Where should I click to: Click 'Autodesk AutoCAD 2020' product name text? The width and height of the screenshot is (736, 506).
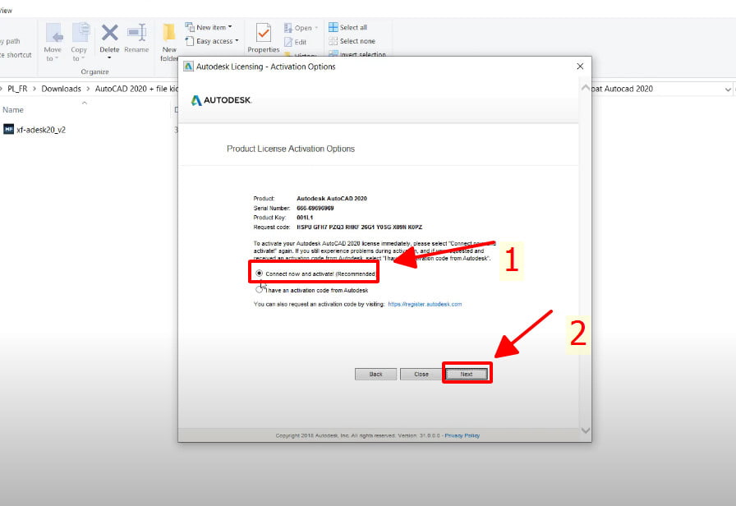[x=332, y=199]
